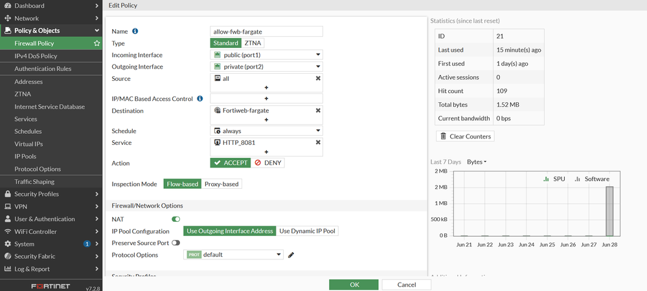The width and height of the screenshot is (647, 291).
Task: Open the Bytes dropdown above the chart
Action: click(477, 162)
